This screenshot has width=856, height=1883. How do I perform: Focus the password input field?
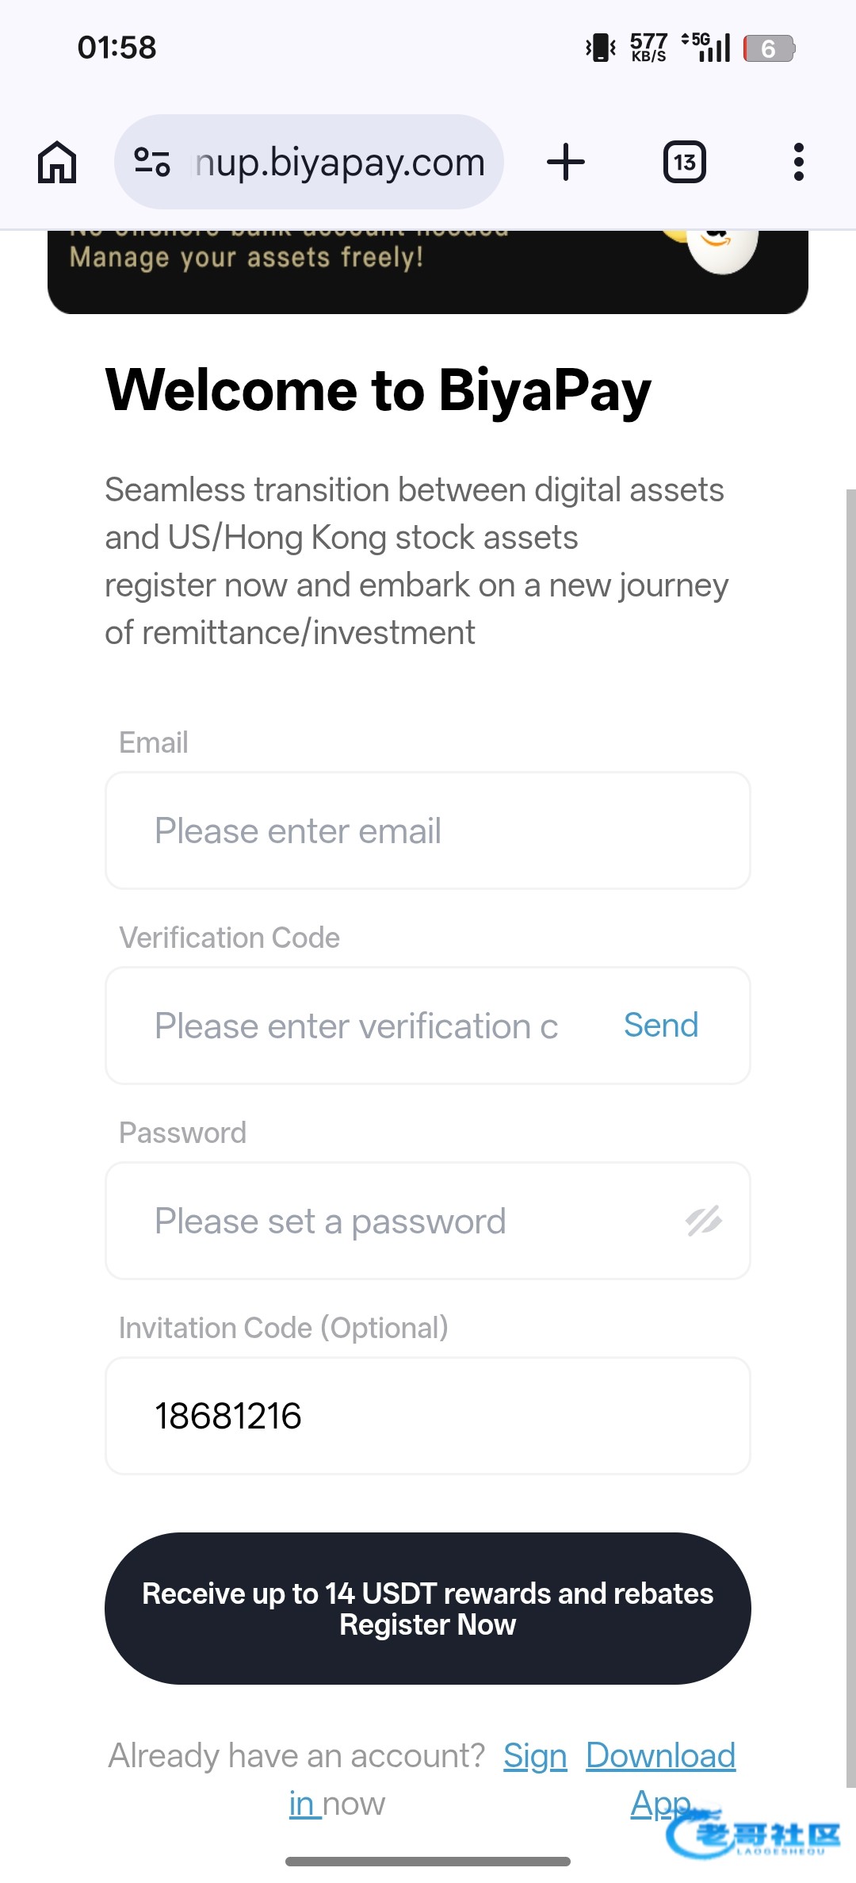(x=396, y=1221)
